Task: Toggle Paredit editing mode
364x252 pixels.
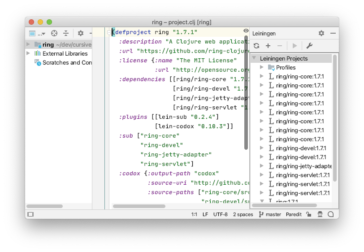Action: pos(294,214)
